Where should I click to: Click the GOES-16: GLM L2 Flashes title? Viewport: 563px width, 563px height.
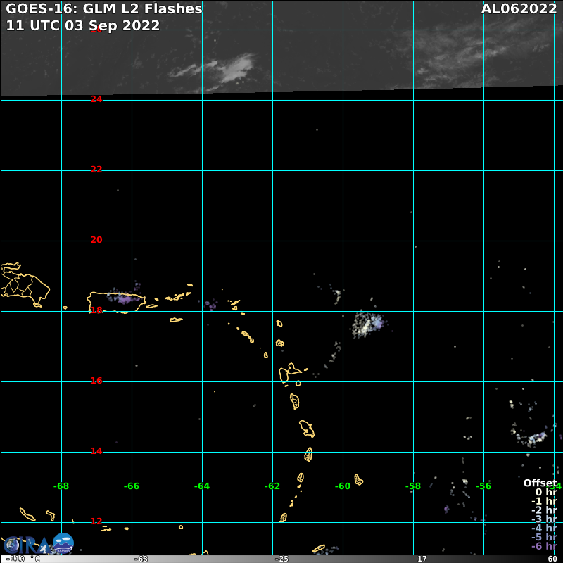(104, 9)
